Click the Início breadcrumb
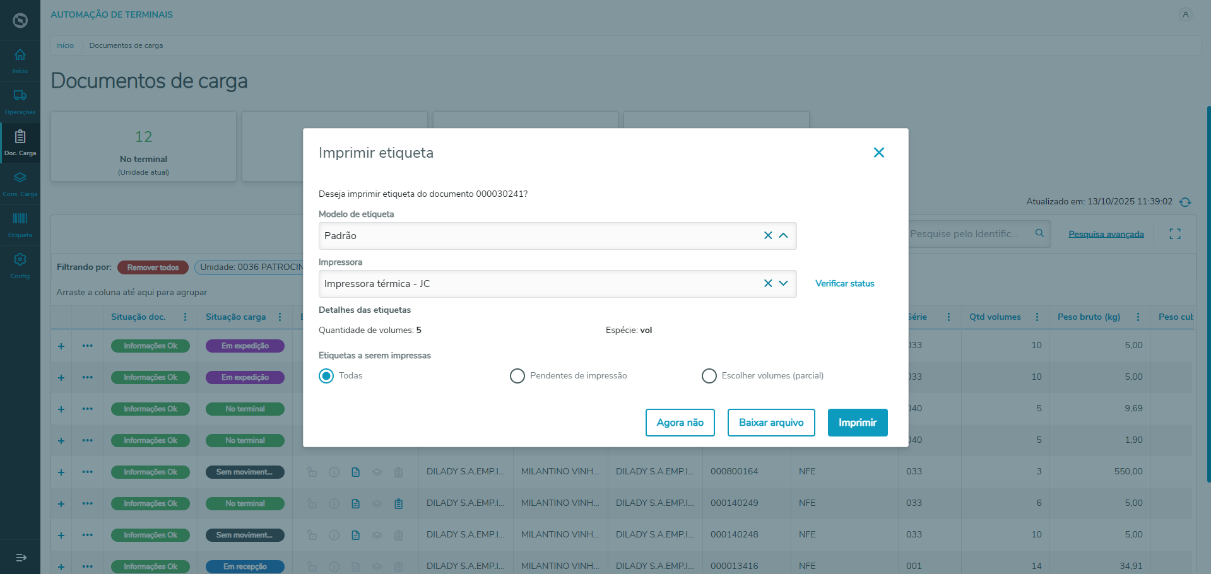Image resolution: width=1211 pixels, height=574 pixels. tap(65, 45)
